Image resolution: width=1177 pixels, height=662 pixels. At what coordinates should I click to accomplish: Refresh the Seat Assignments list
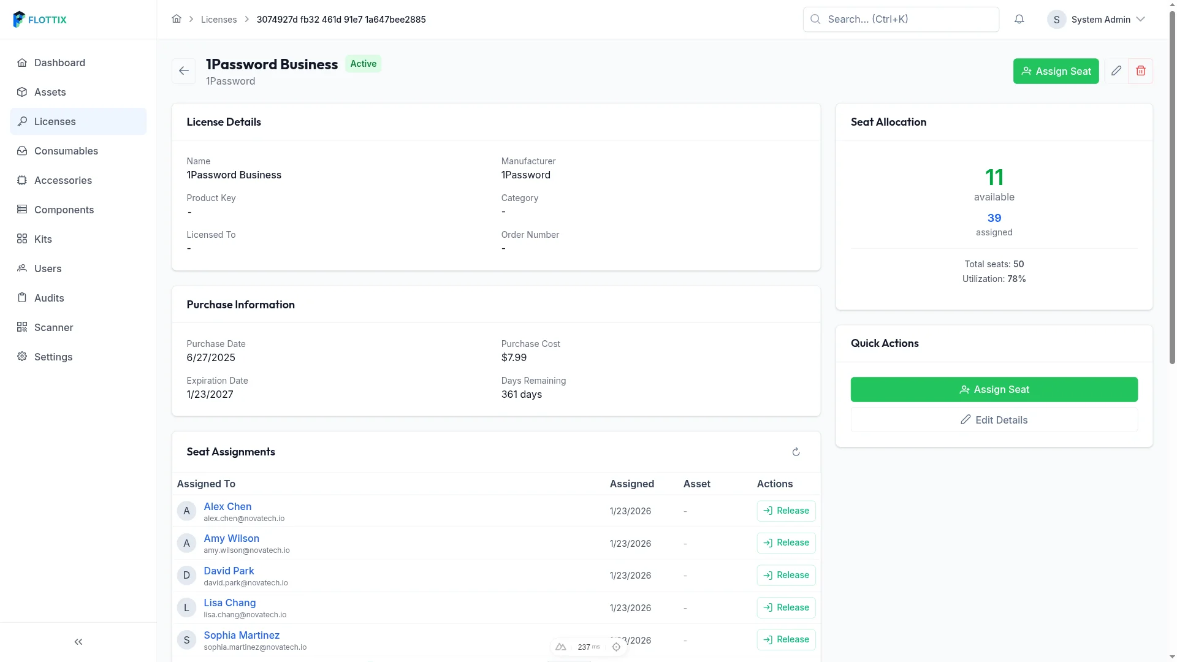pos(796,452)
